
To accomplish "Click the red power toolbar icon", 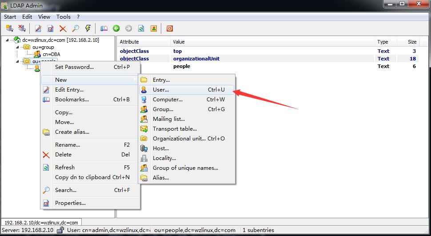I will click(170, 28).
